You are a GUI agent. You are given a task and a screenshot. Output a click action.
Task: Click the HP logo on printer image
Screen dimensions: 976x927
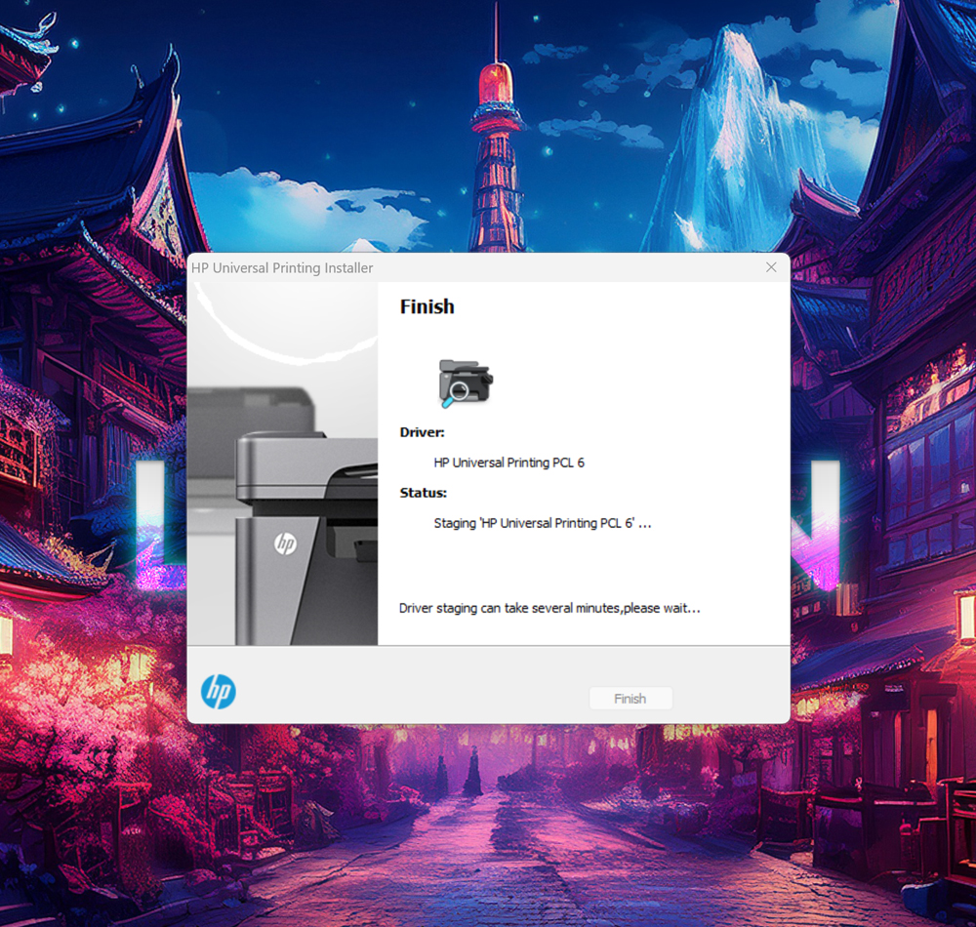tap(286, 544)
